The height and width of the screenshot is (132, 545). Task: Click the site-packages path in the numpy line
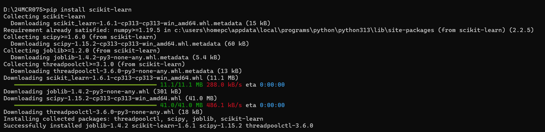click(304, 30)
